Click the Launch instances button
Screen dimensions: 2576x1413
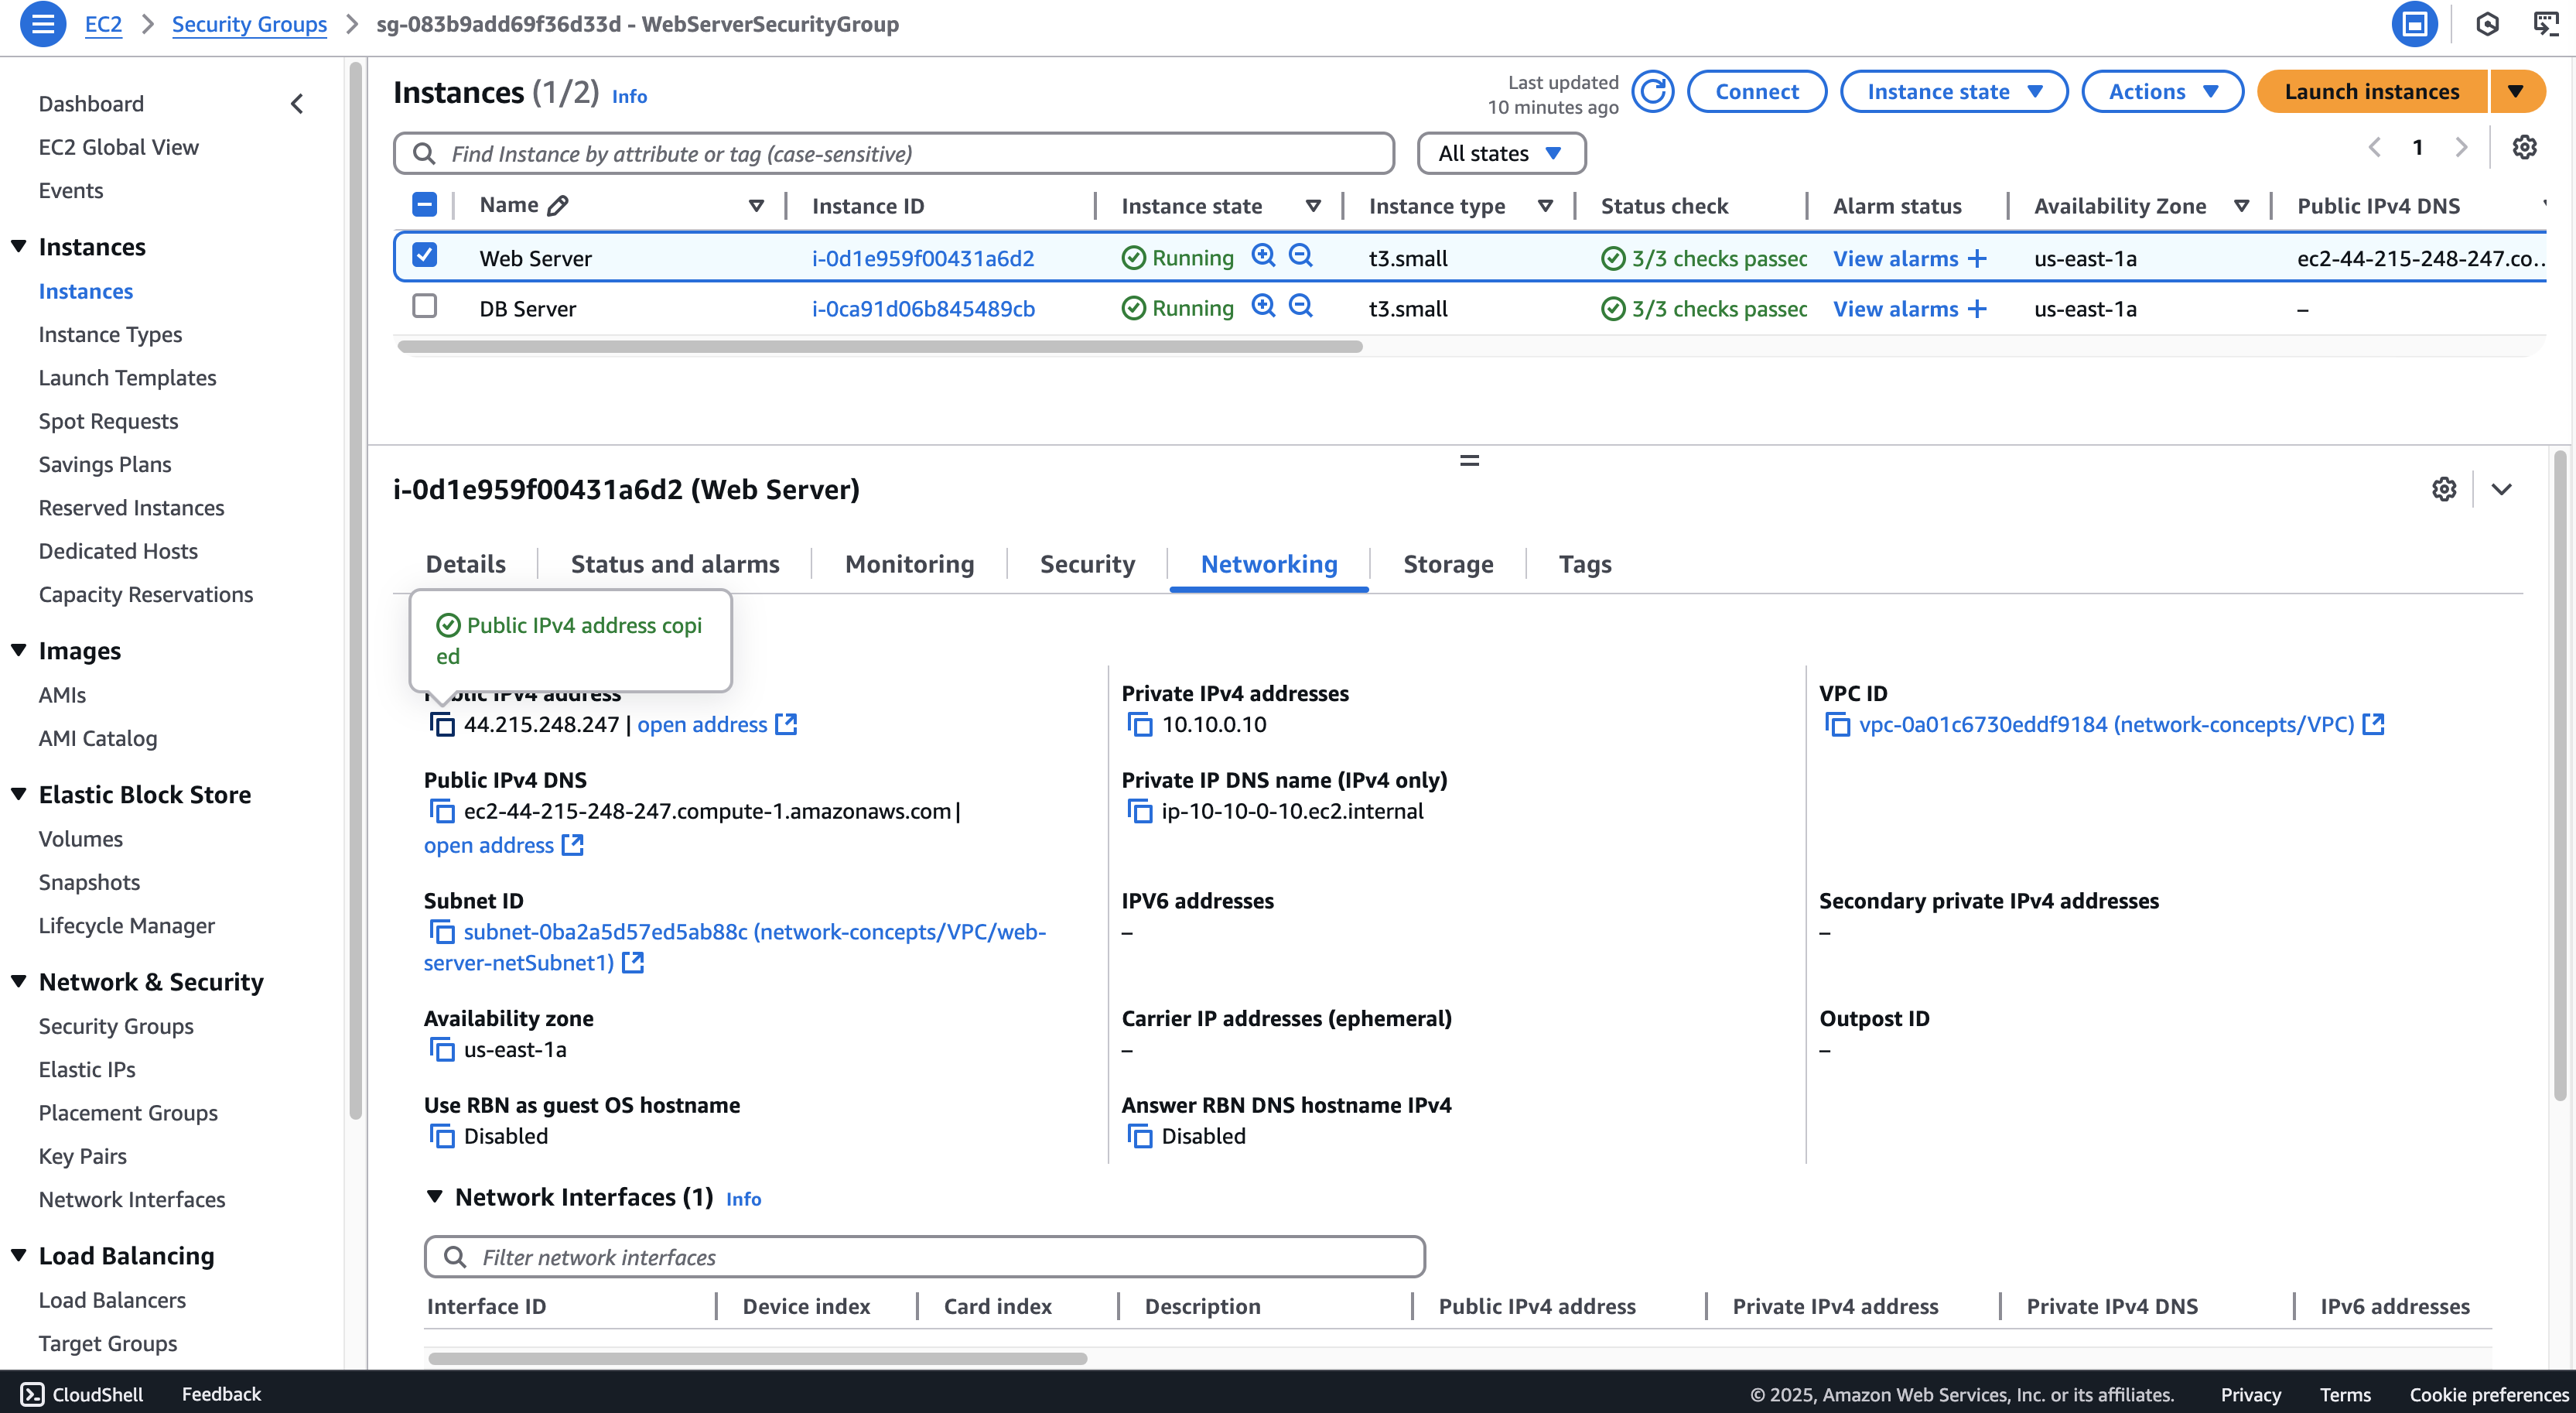(x=2372, y=92)
